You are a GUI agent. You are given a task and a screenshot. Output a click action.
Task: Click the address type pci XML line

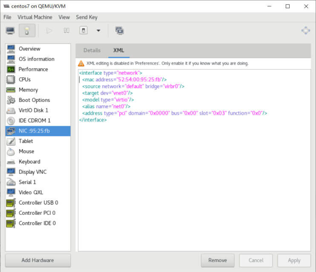click(x=175, y=113)
